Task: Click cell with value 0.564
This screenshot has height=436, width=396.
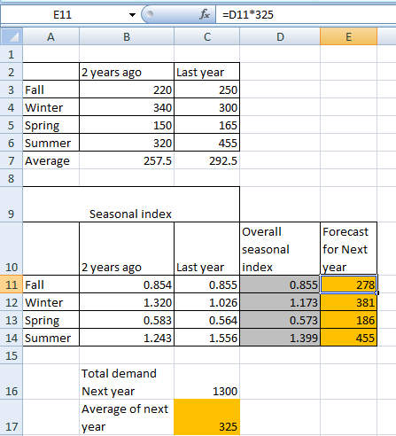Action: (x=207, y=320)
